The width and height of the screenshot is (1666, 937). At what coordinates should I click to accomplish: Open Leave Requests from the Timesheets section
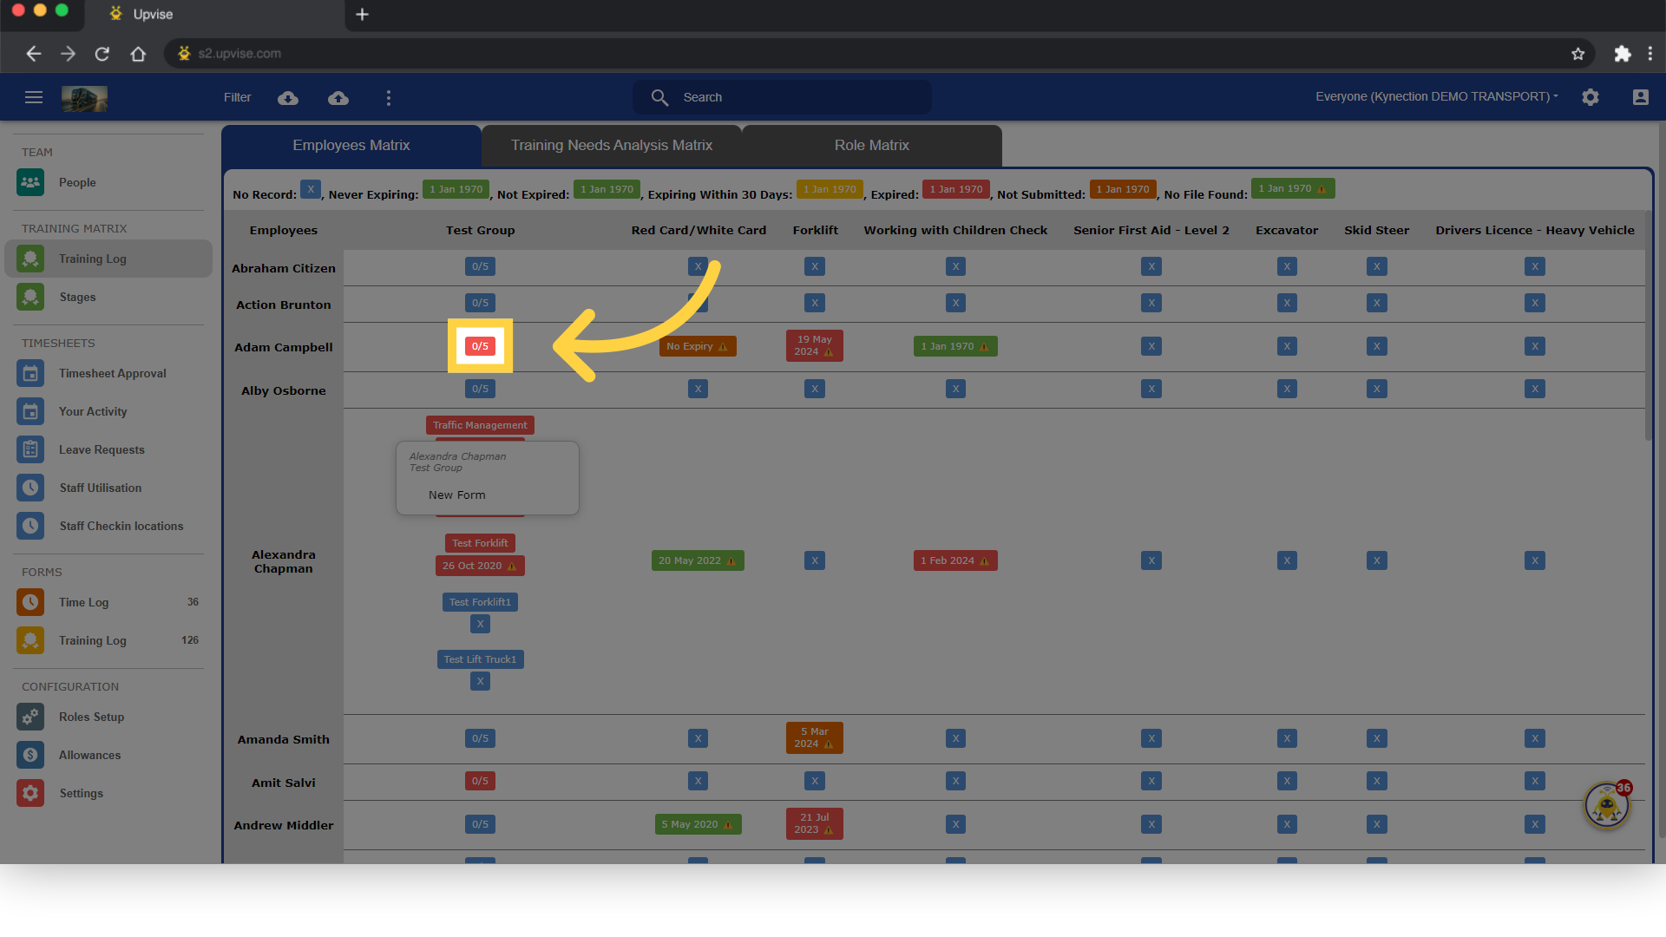pos(102,449)
